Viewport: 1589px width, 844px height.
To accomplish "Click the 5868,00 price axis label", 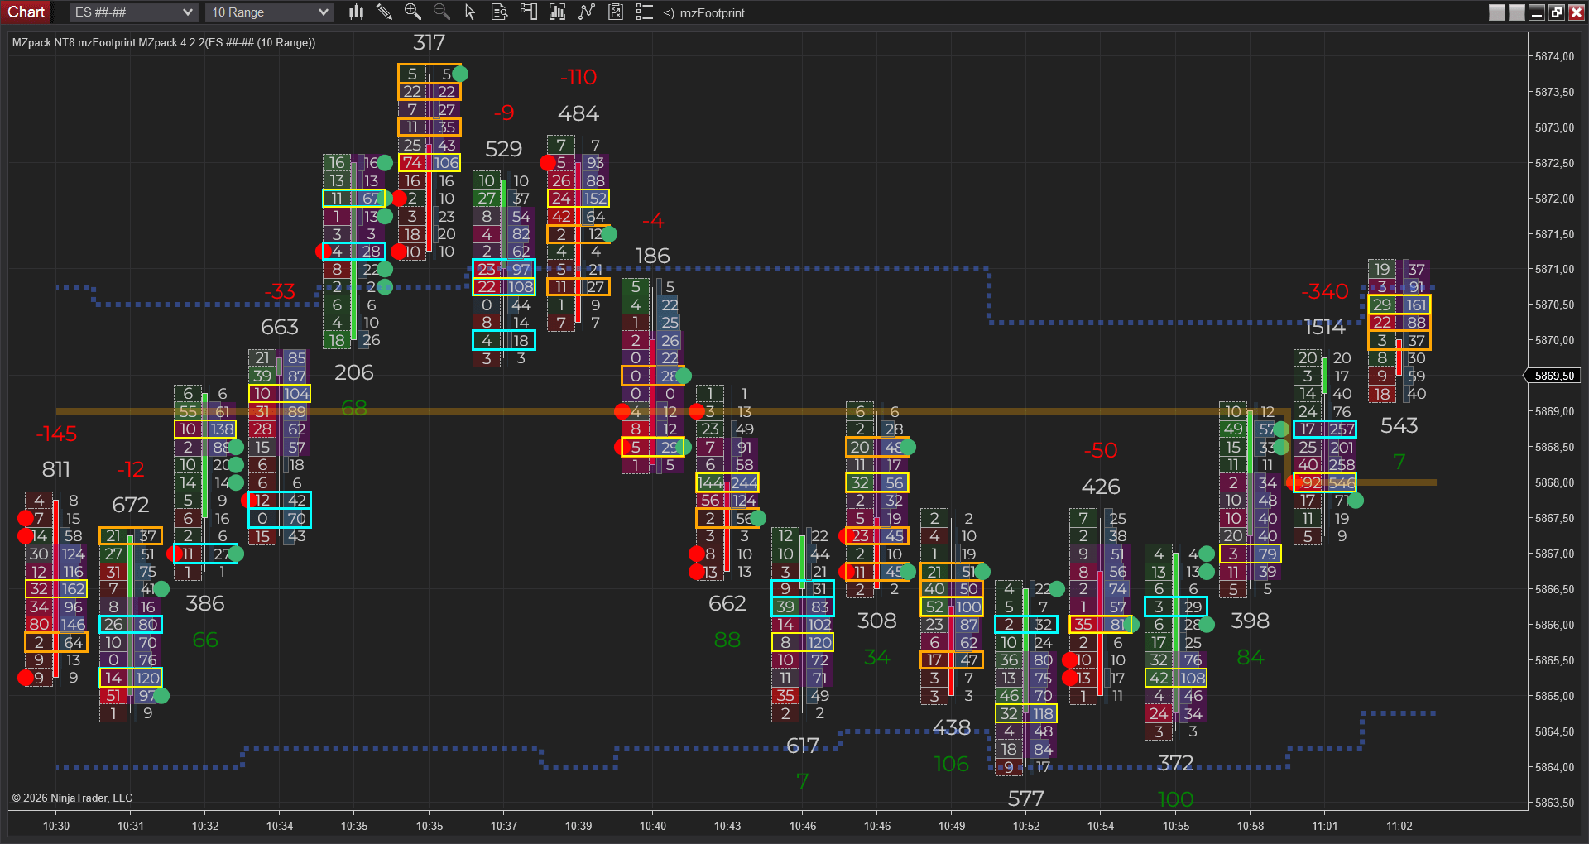I will click(1554, 482).
